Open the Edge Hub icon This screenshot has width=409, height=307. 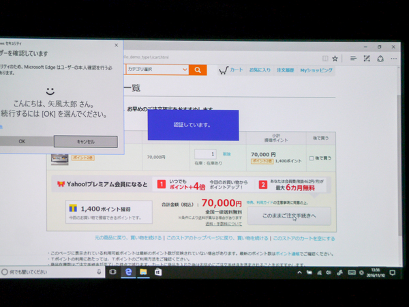353,59
